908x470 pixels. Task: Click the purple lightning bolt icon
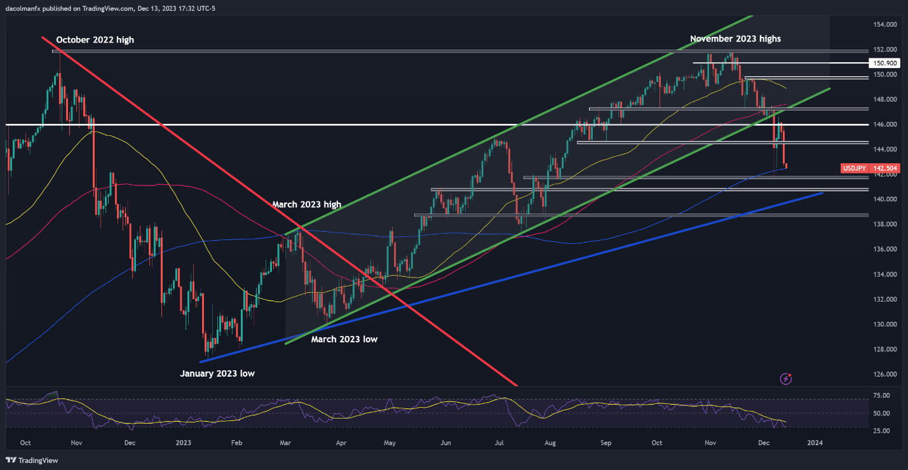787,379
